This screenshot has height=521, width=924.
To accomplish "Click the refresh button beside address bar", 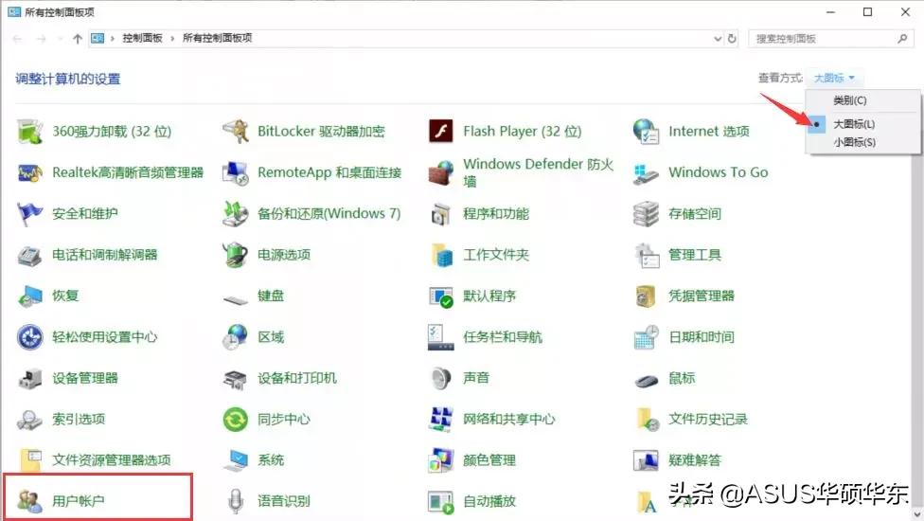I will tap(732, 39).
